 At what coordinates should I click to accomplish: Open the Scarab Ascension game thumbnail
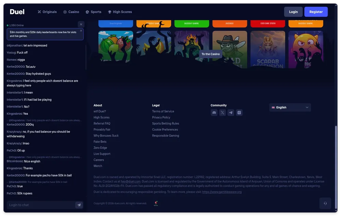(x=268, y=49)
